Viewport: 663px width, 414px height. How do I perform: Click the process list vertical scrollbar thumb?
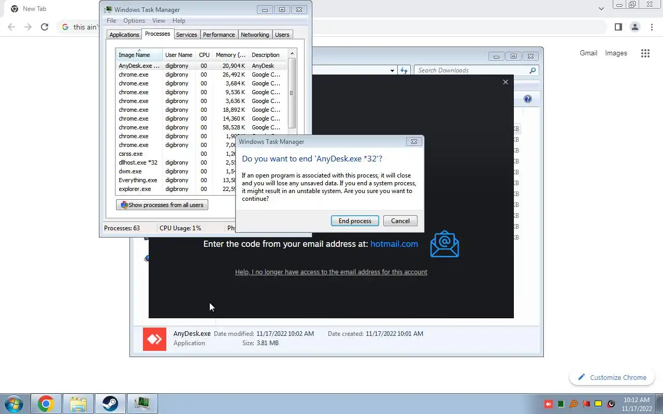tap(292, 93)
